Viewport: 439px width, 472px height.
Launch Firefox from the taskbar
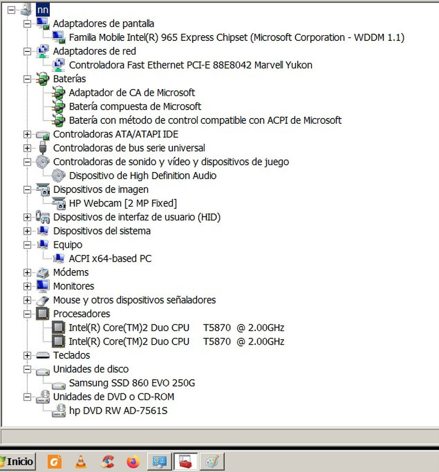pos(133,462)
